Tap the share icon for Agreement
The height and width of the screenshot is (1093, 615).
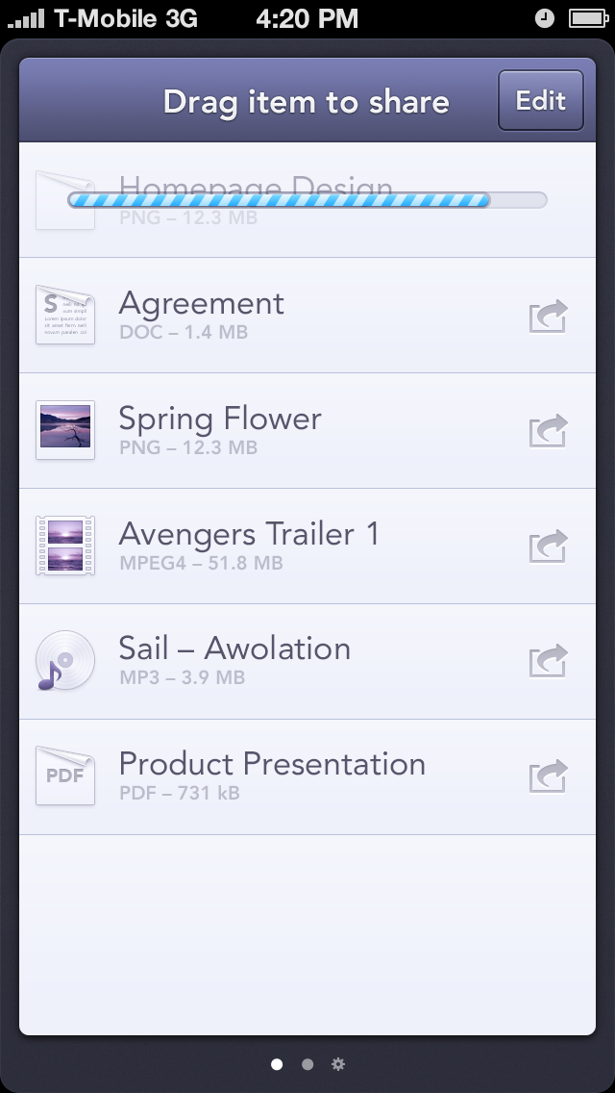pos(549,317)
